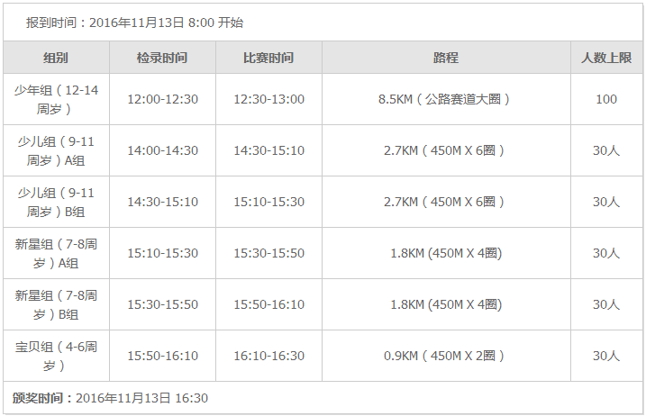Click the 检录时间 column header

pyautogui.click(x=162, y=58)
